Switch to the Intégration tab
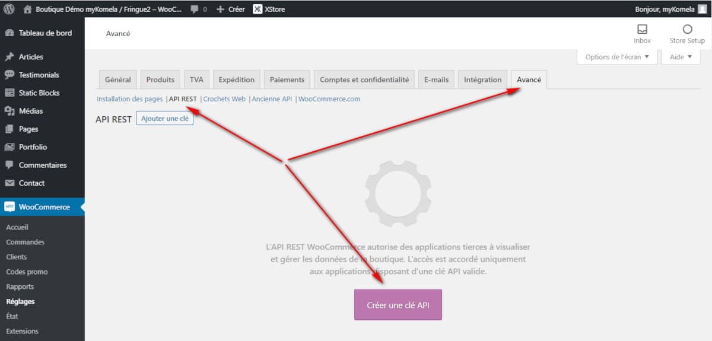The width and height of the screenshot is (712, 341). (482, 79)
